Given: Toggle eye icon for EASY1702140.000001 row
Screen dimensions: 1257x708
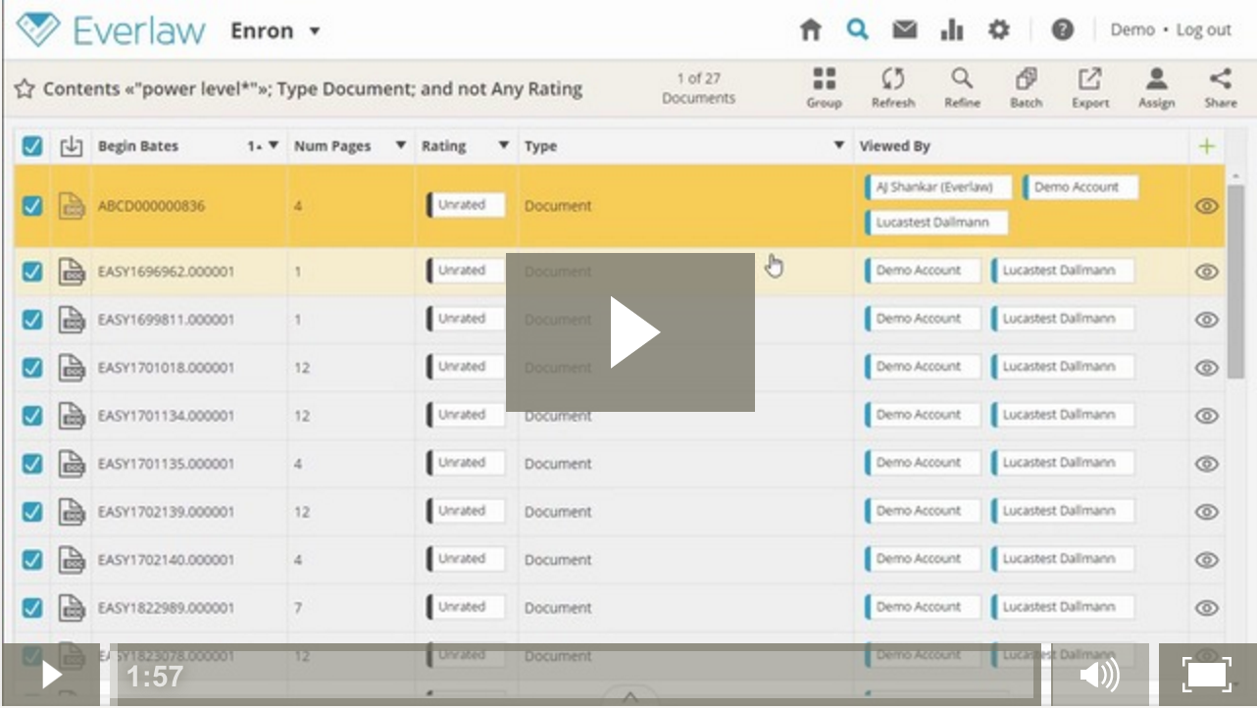Looking at the screenshot, I should pos(1206,560).
